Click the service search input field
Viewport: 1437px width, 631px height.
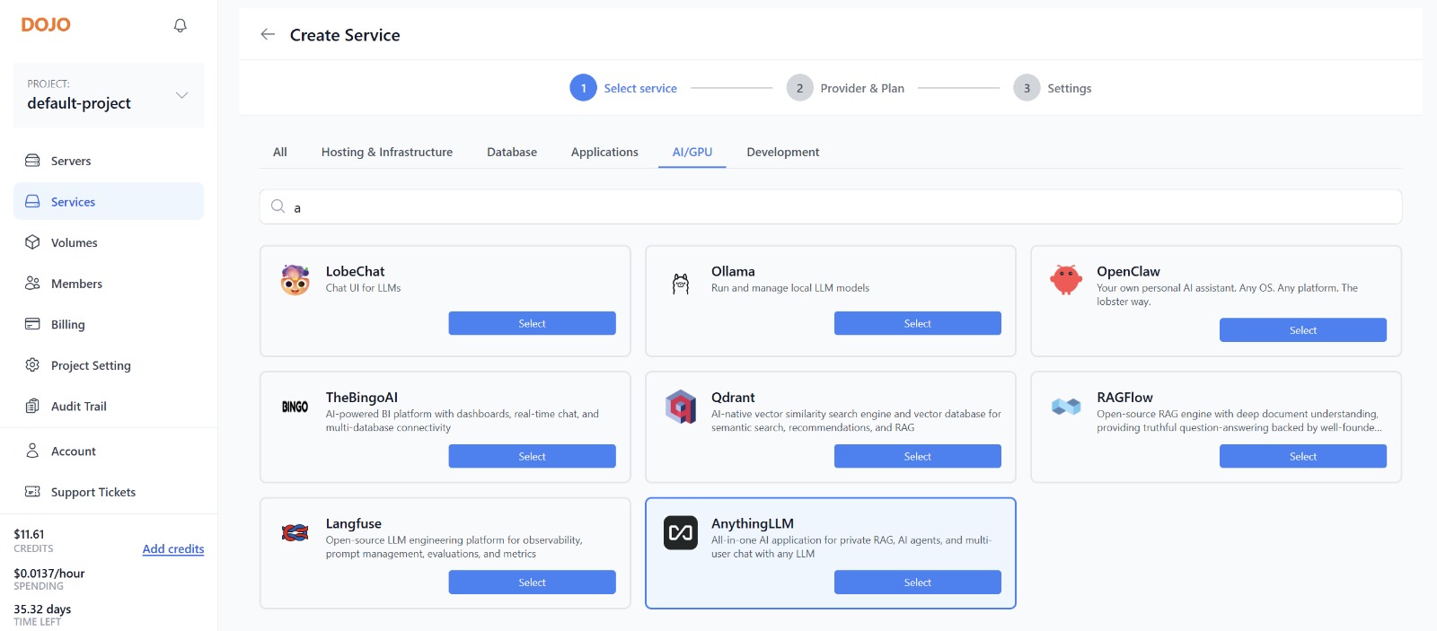click(831, 206)
